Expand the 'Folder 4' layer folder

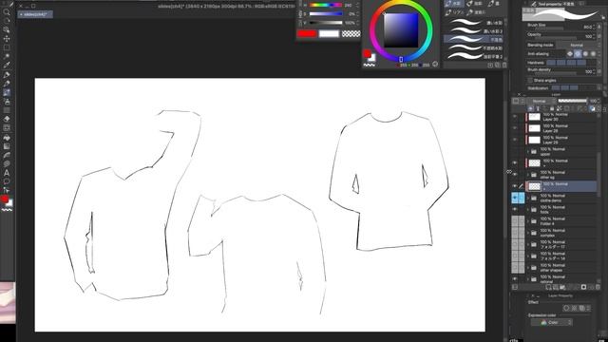[x=528, y=221]
